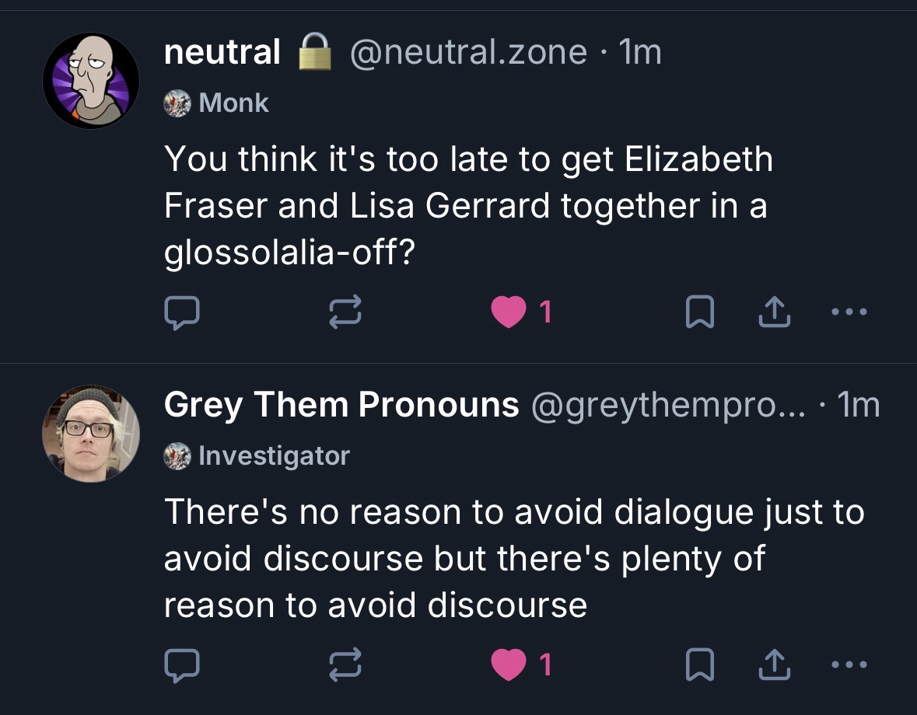The width and height of the screenshot is (917, 715).
Task: Open the @neutral.zone handle link
Action: click(x=468, y=52)
